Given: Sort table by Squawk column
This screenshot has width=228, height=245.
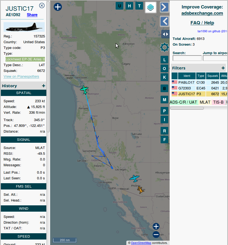Looking at the screenshot, I should (213, 76).
